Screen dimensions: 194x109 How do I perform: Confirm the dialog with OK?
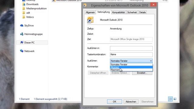coord(115,102)
